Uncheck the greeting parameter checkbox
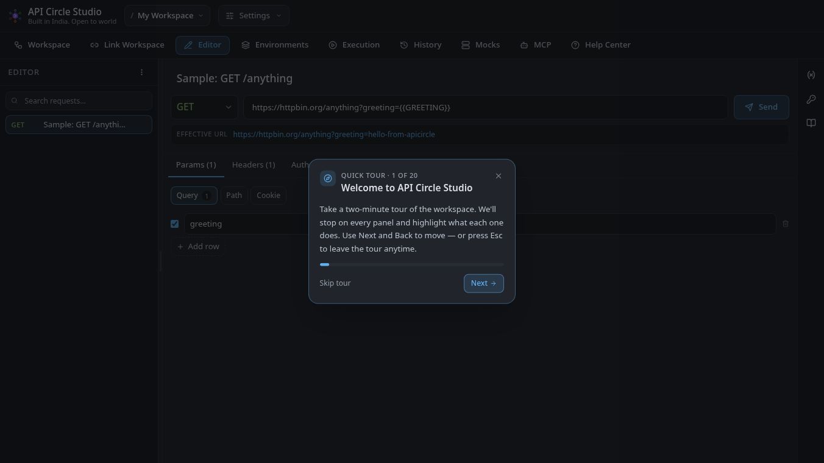 174,224
